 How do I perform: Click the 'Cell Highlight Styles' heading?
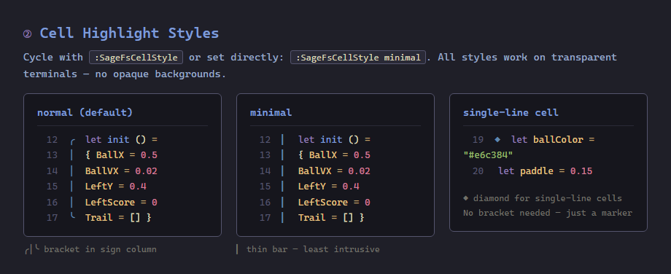129,34
